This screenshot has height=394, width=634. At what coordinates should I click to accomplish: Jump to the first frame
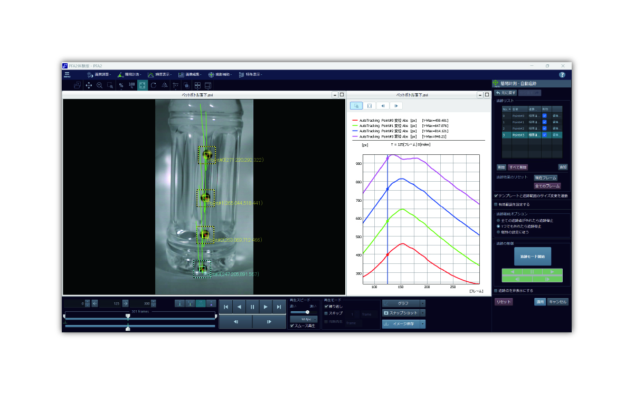tap(225, 307)
